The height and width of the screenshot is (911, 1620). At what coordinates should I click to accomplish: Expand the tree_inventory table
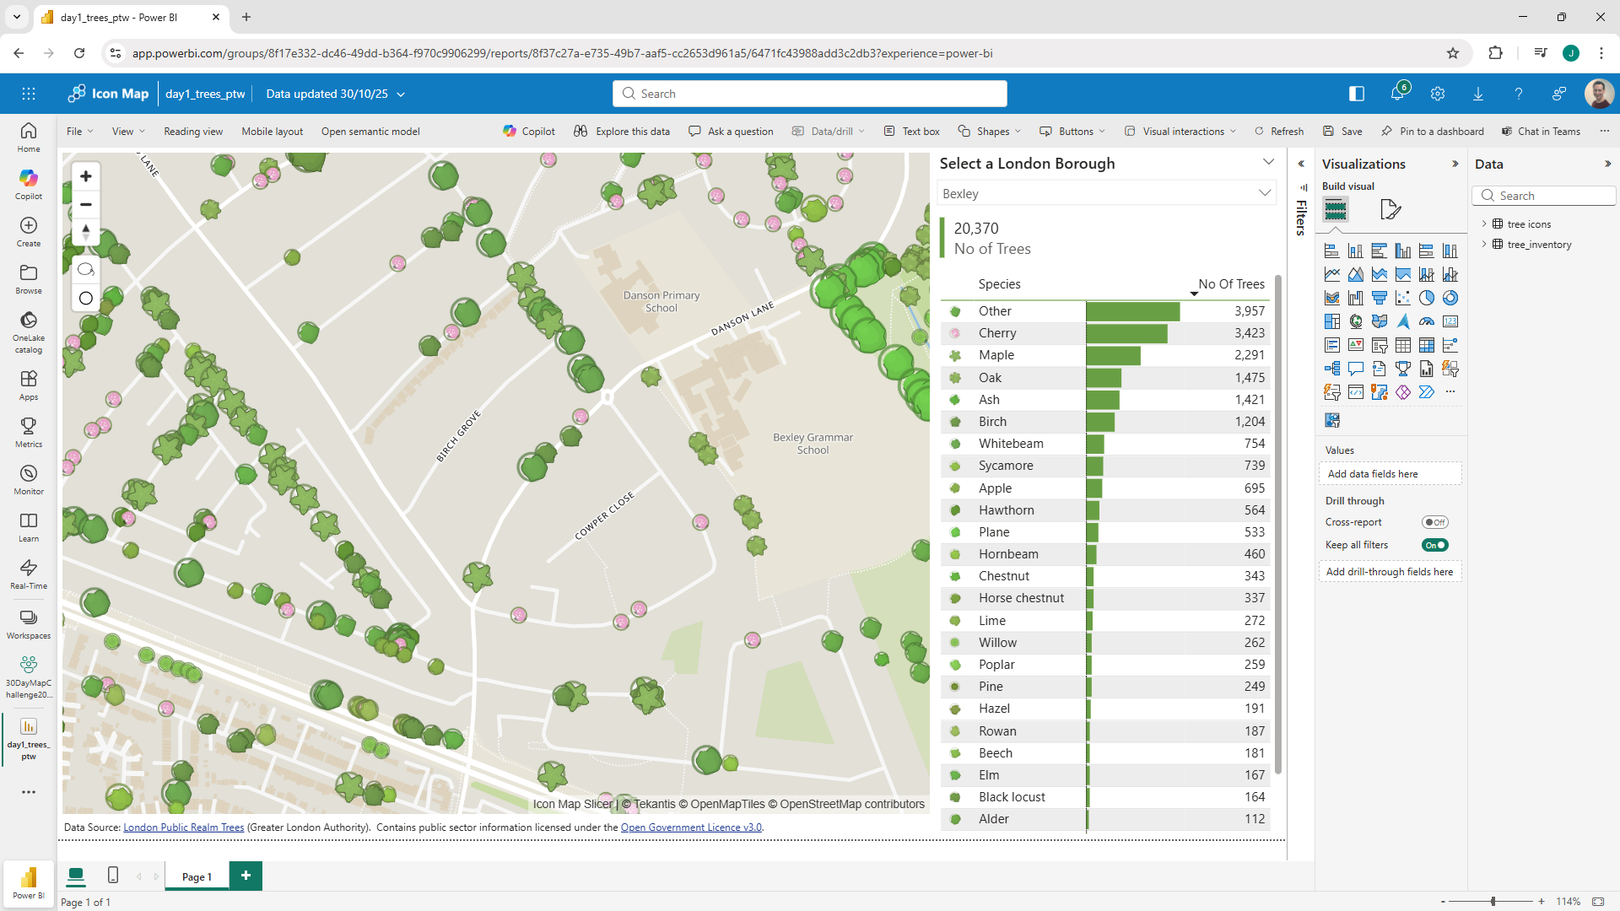pyautogui.click(x=1484, y=245)
